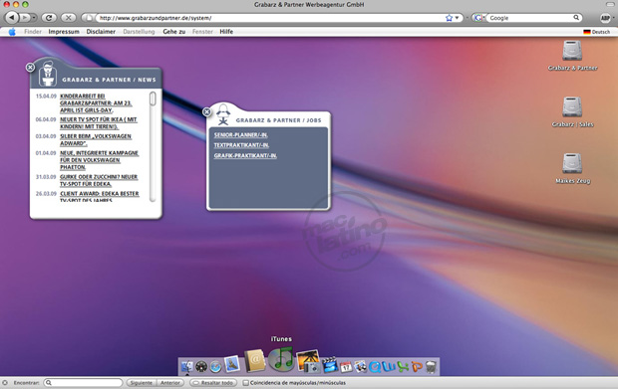Open the Fenster menu
Screen dimensions: 618x389
click(202, 32)
